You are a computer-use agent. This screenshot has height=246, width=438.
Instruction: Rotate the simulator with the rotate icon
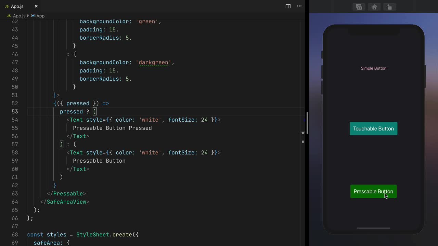(x=389, y=7)
